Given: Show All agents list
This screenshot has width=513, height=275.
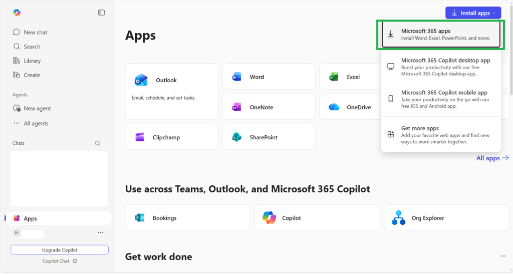Looking at the screenshot, I should point(31,123).
